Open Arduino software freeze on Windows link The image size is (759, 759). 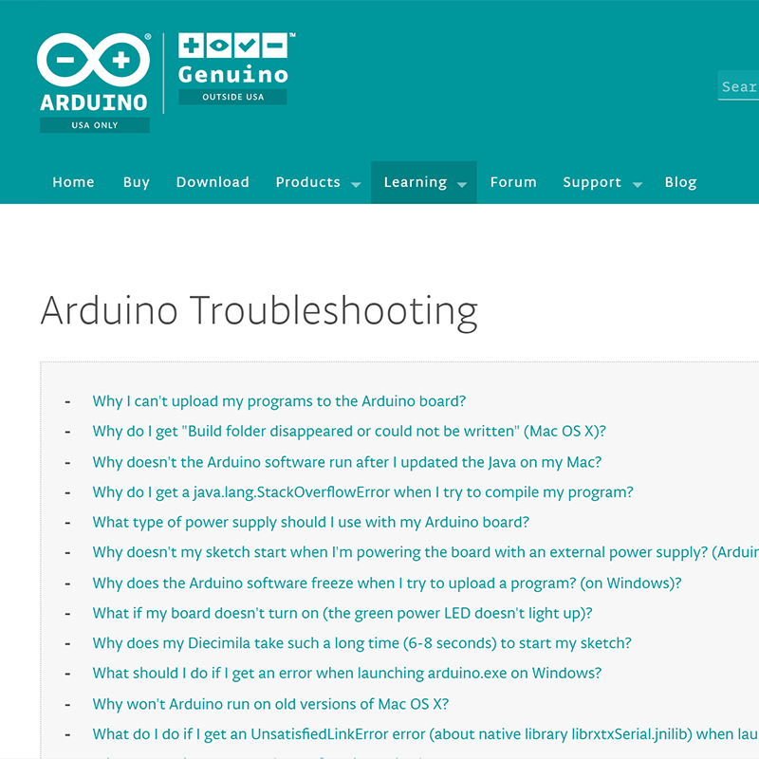(x=387, y=583)
